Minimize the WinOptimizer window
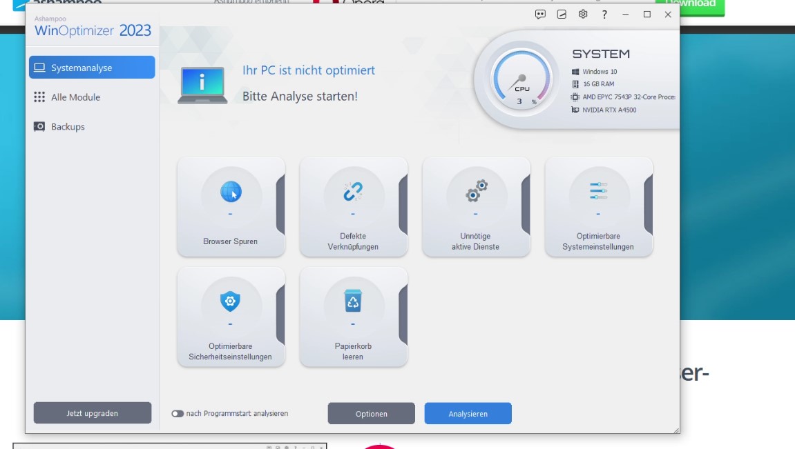The width and height of the screenshot is (795, 449). tap(626, 14)
